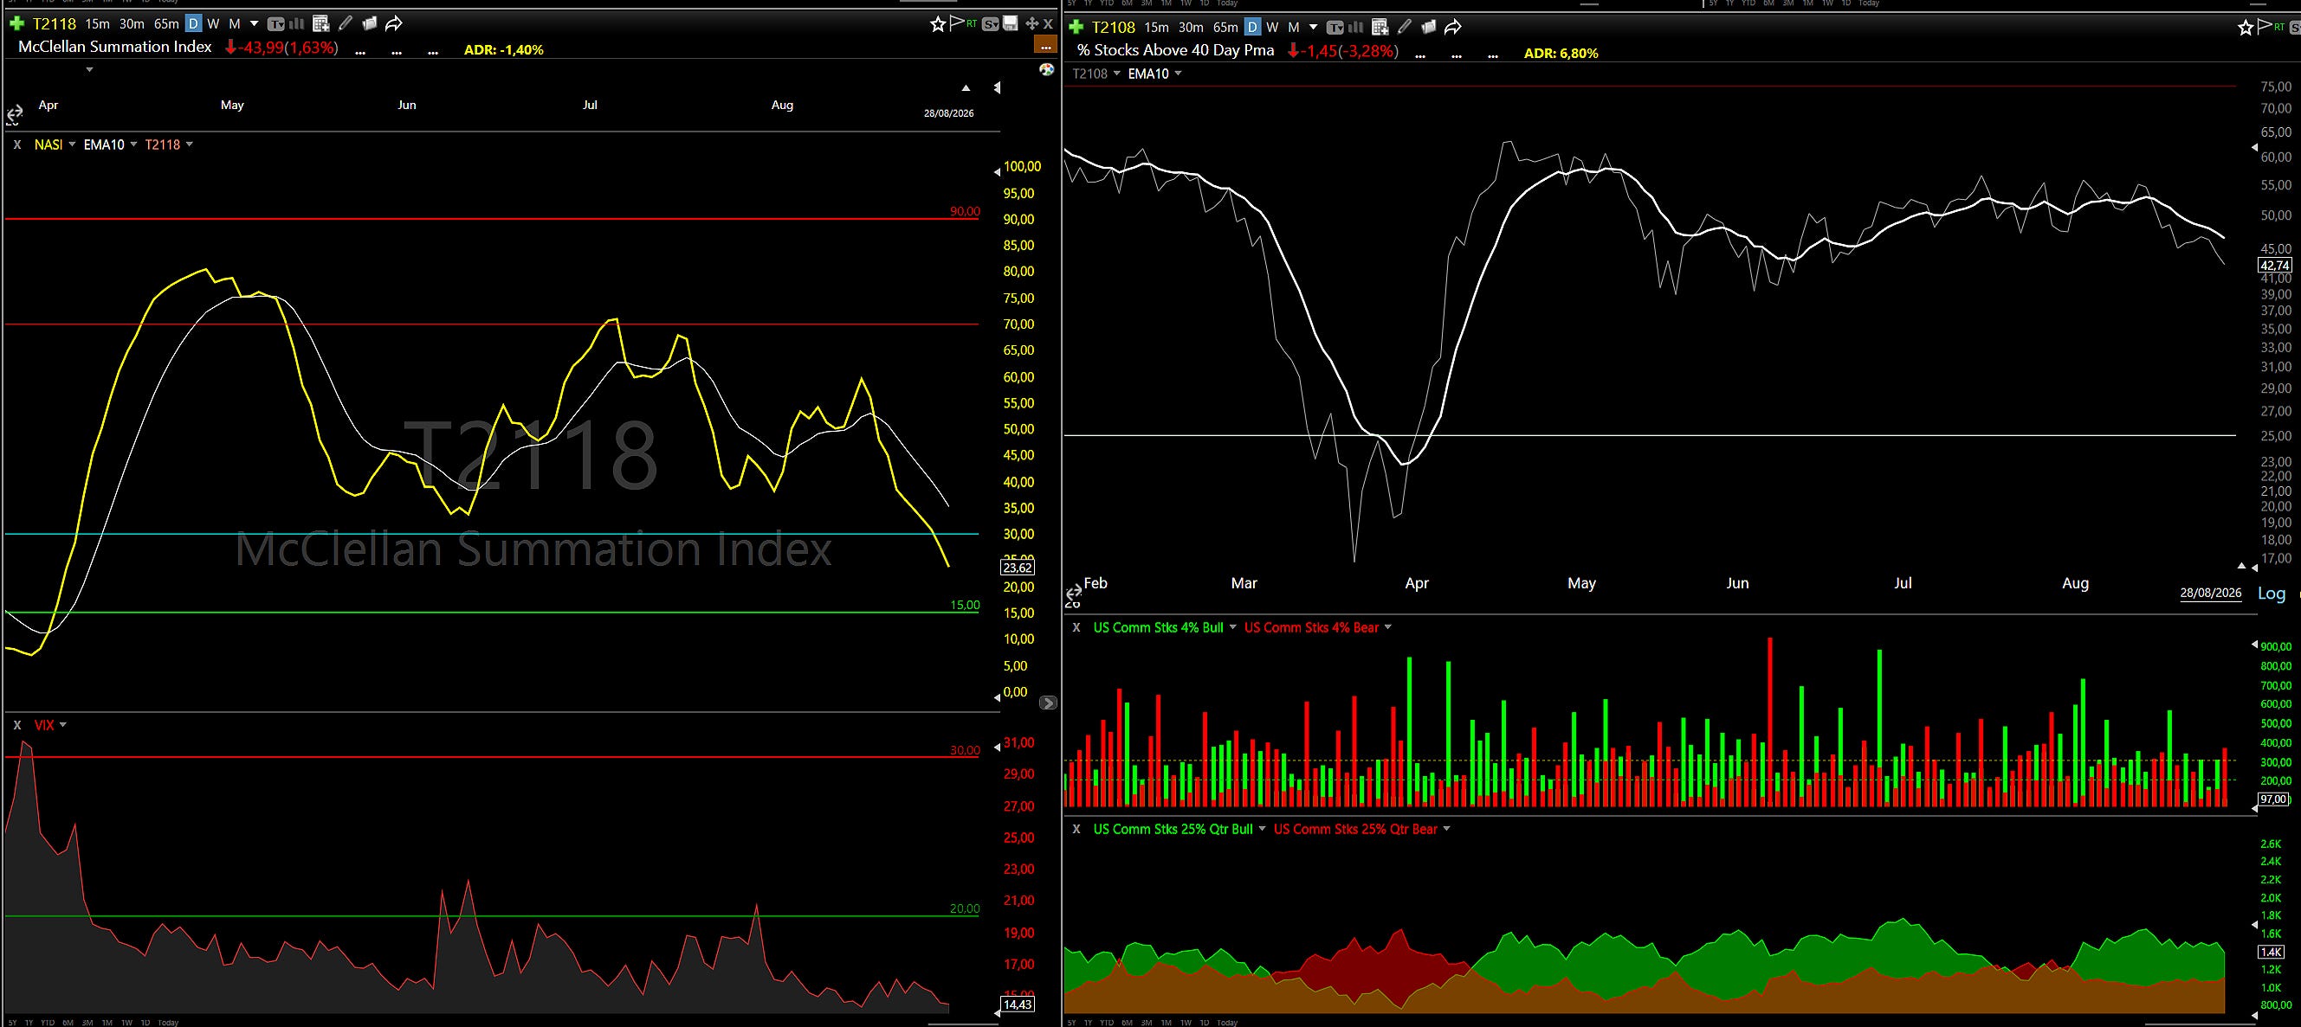2301x1027 pixels.
Task: Click the favorite star in T2118 chart
Action: coord(938,24)
